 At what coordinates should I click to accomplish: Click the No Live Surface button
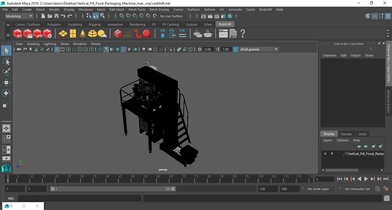pos(171,16)
